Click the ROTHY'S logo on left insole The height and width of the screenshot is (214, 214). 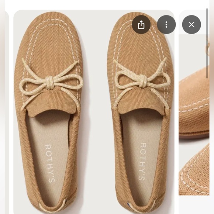(x=50, y=163)
